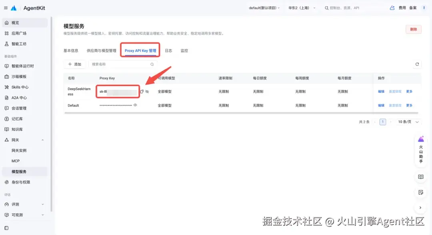The width and height of the screenshot is (432, 235).
Task: Open the 10 条/页 page size dropdown
Action: click(x=408, y=121)
